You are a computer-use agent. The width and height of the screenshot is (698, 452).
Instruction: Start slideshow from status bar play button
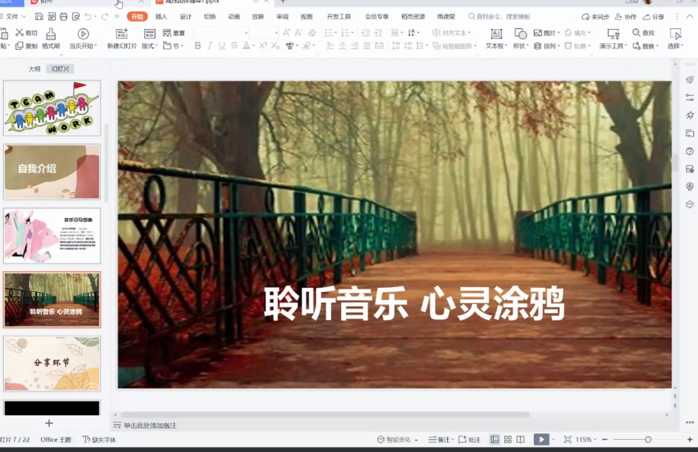tap(541, 440)
